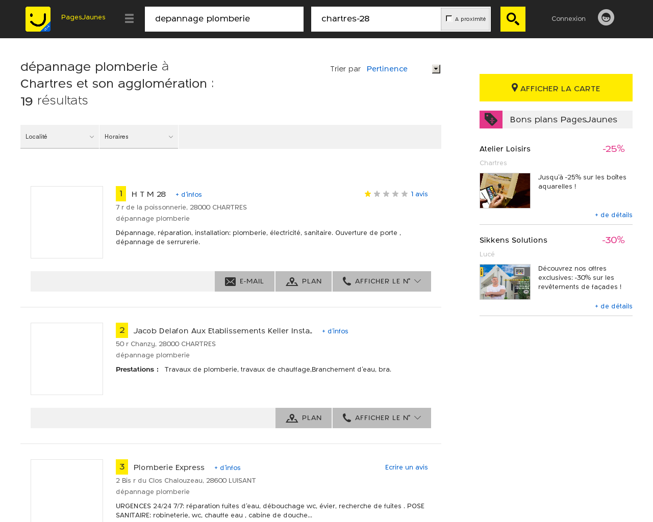Open '+ de détails' for Sikkens Solutions
This screenshot has width=653, height=522.
point(614,306)
